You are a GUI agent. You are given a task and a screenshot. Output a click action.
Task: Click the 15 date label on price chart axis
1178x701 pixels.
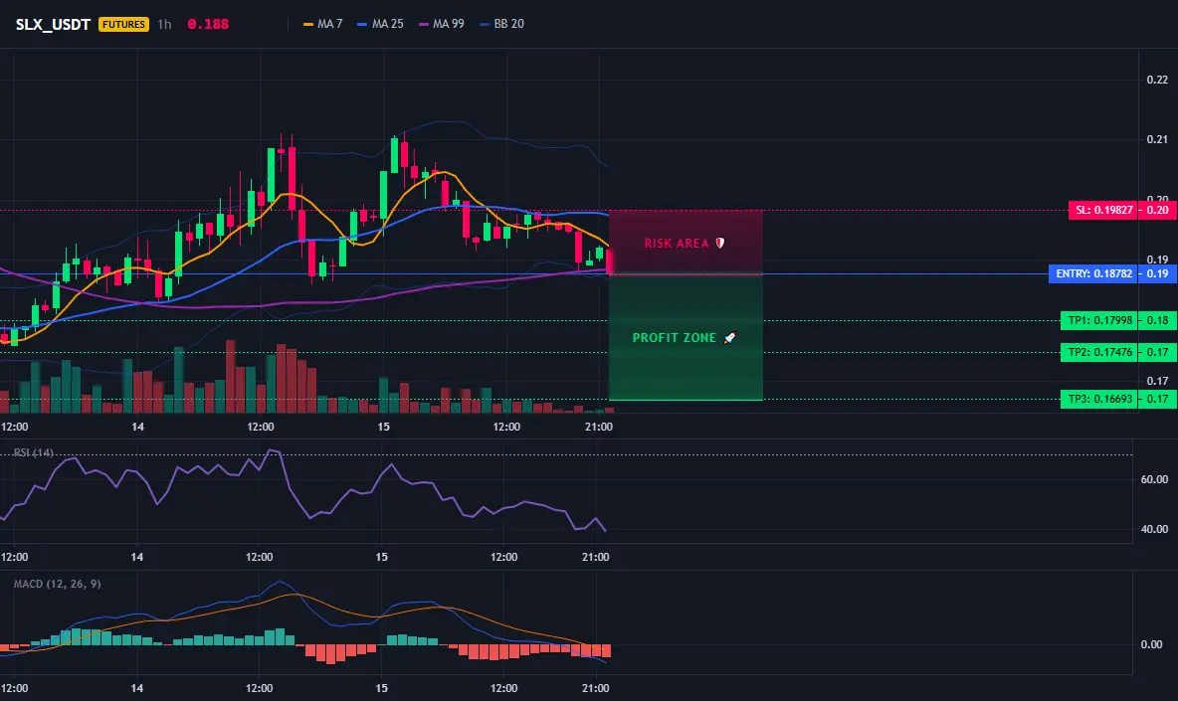pos(383,427)
